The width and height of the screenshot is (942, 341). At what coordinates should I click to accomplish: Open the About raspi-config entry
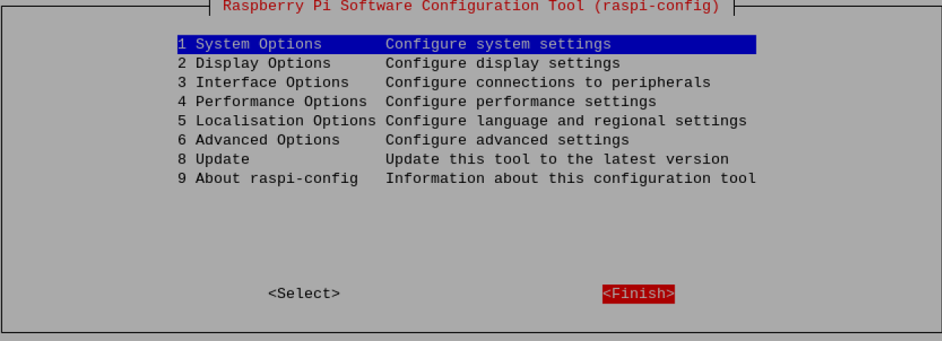coord(277,178)
